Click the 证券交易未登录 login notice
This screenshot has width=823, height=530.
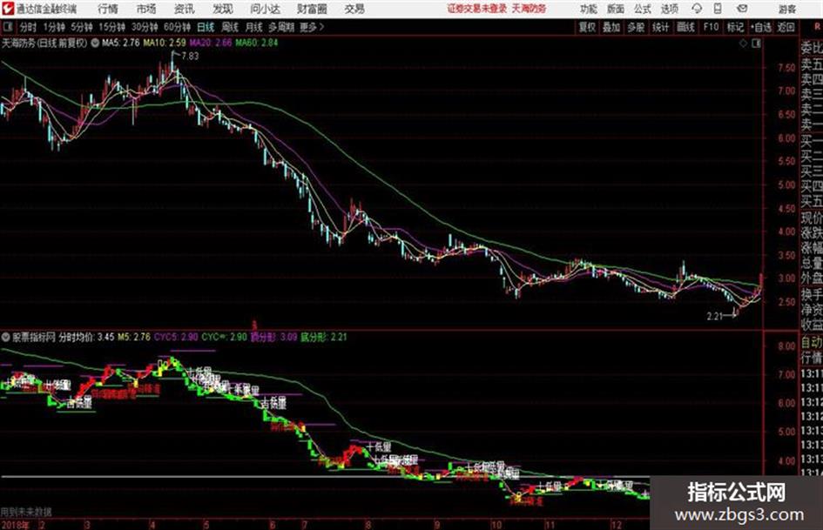477,9
